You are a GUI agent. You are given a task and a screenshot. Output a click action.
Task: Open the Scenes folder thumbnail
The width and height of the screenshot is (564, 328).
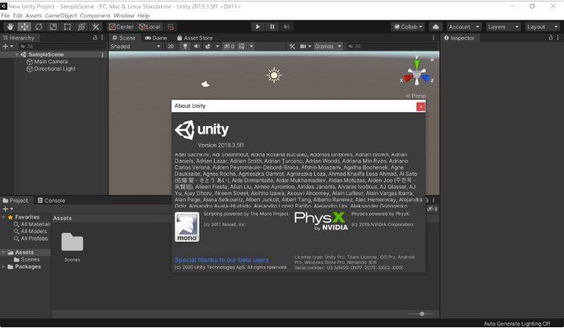pyautogui.click(x=72, y=243)
